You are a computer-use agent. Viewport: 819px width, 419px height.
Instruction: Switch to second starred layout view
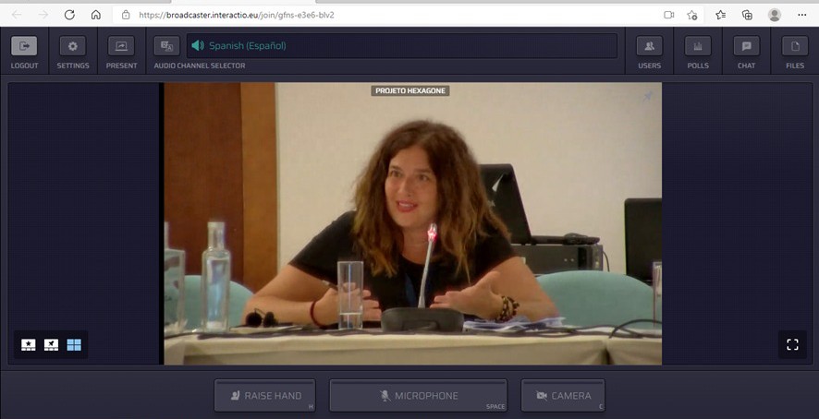51,345
